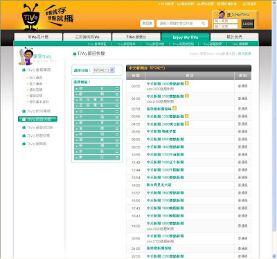Click arrow icon on 西洋電影 channel row
The image size is (277, 259).
click(x=117, y=100)
